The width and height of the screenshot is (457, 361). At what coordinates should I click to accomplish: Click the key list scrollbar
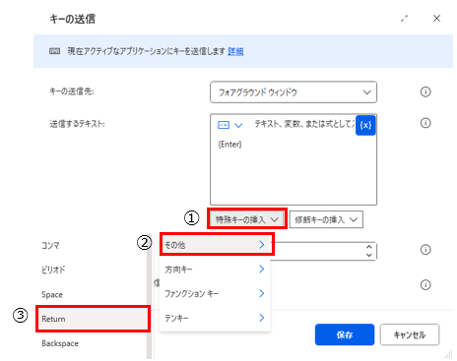click(x=150, y=296)
